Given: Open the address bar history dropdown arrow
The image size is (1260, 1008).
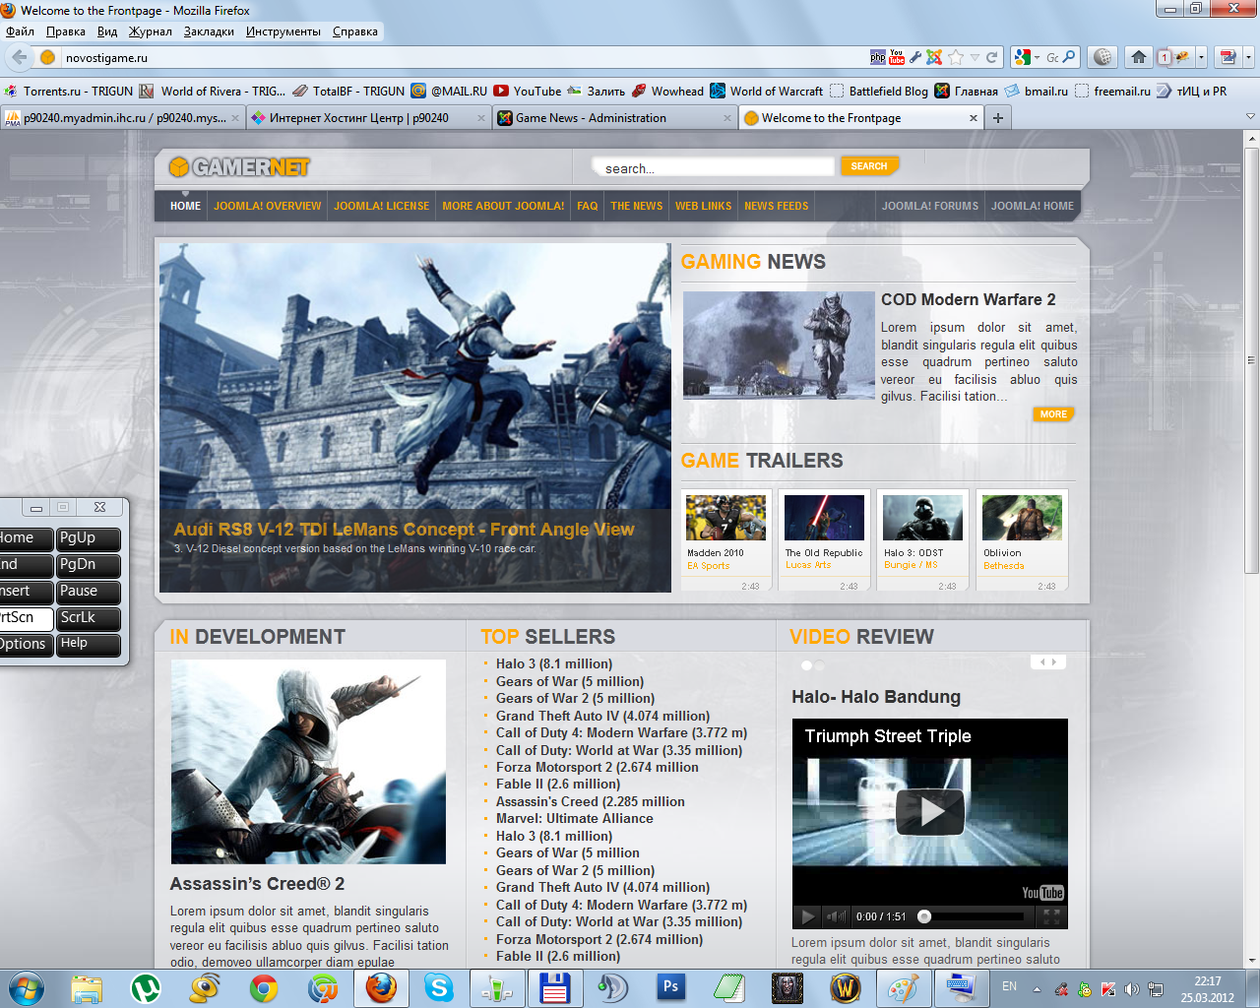Looking at the screenshot, I should pos(975,57).
